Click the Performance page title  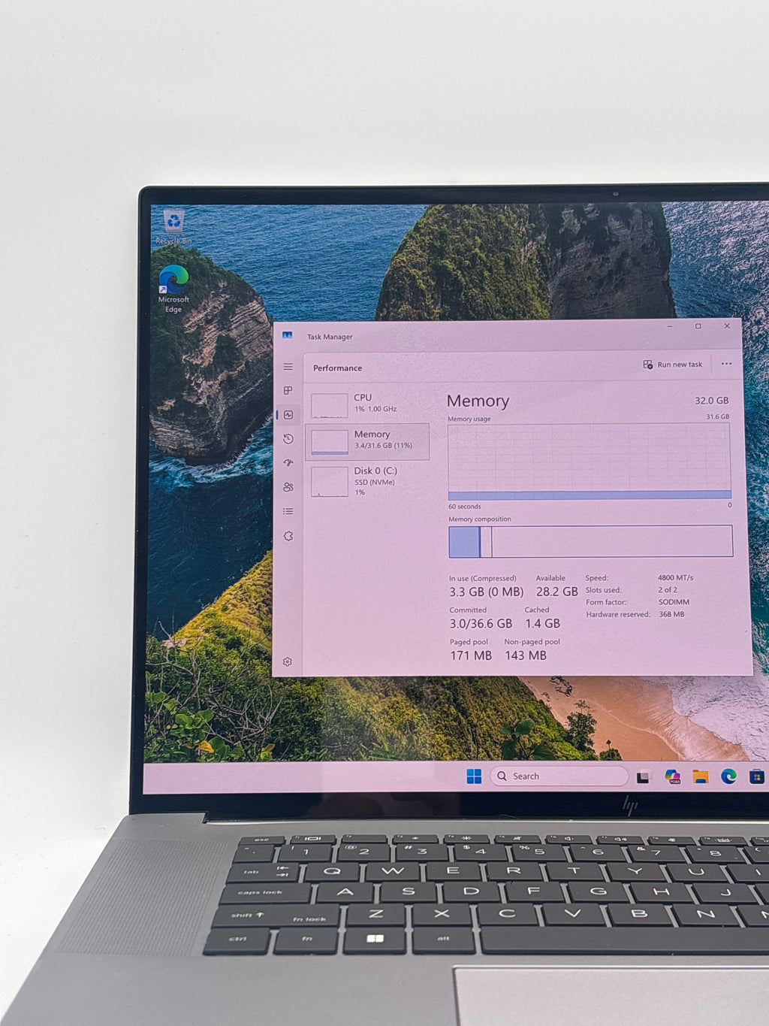pyautogui.click(x=337, y=368)
